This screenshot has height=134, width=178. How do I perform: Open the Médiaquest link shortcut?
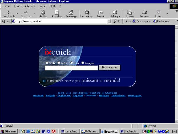point(161,21)
